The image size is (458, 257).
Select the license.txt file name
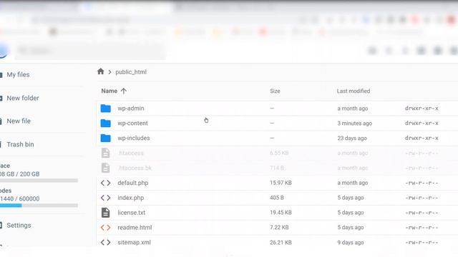132,213
